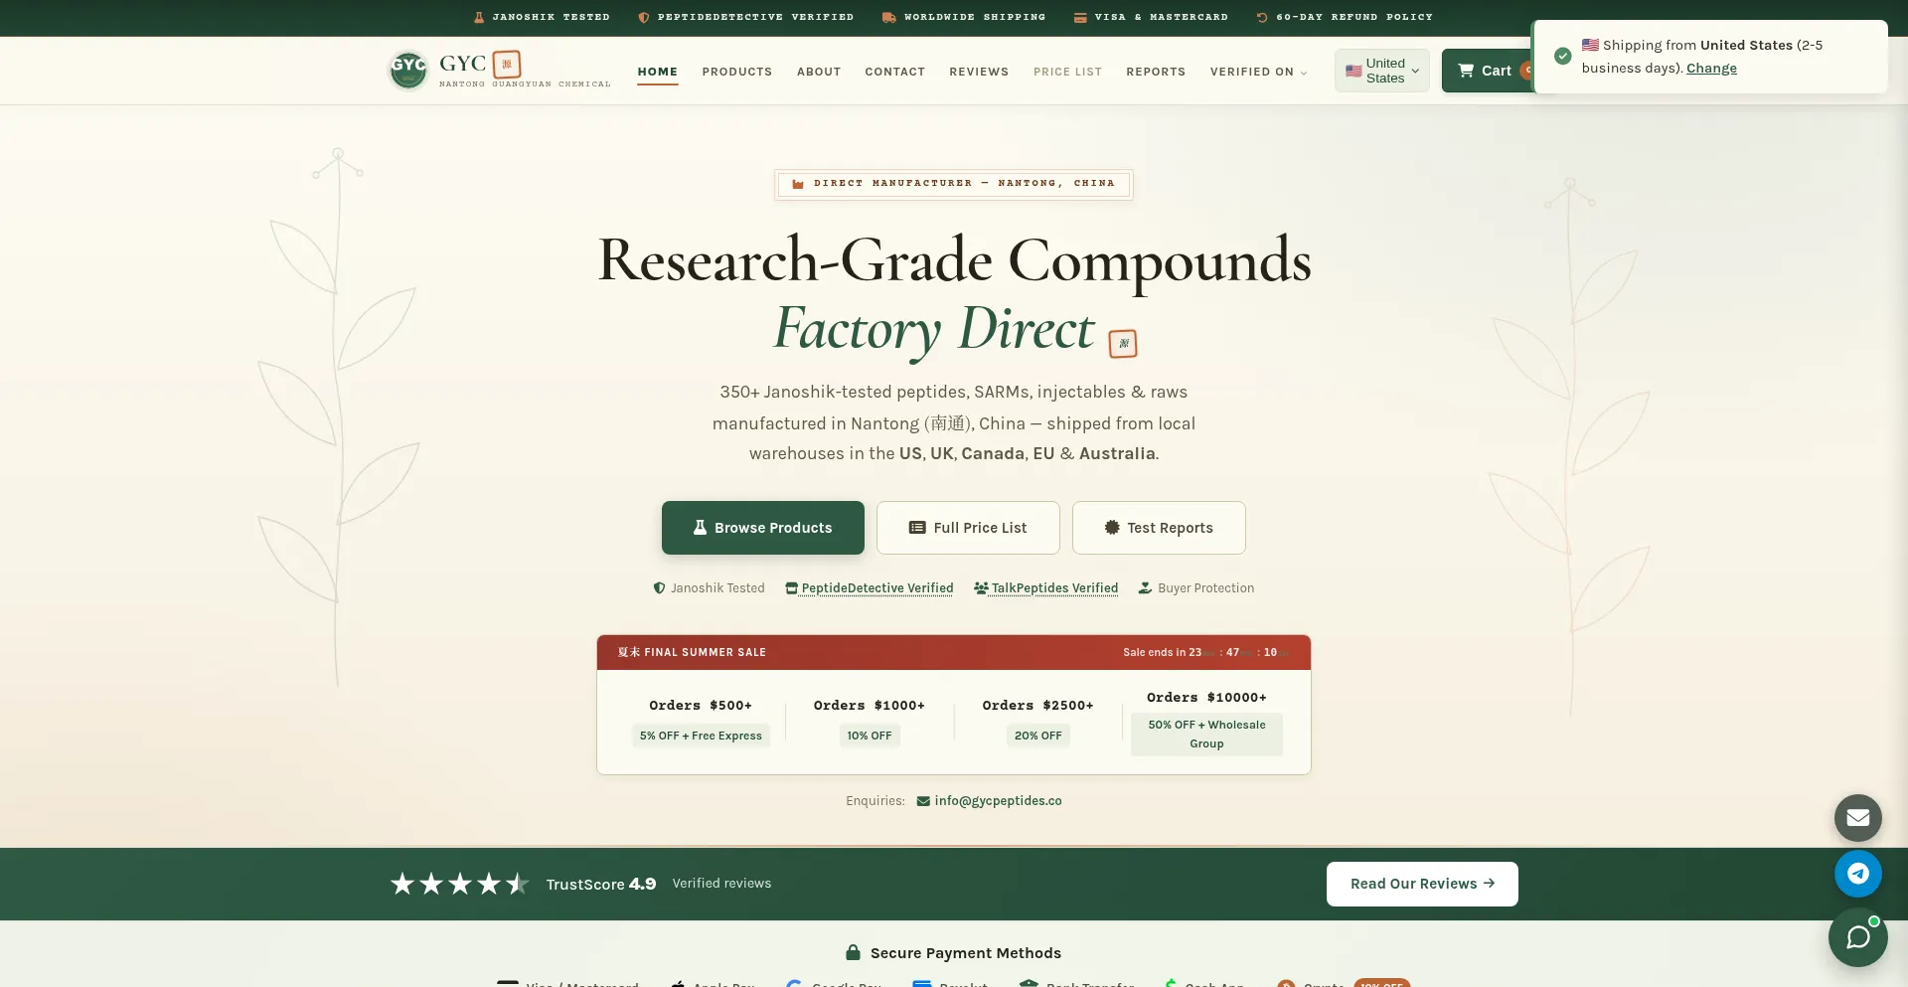Click the shield icon beside Janoshik Tested
This screenshot has width=1908, height=987.
coord(659,588)
